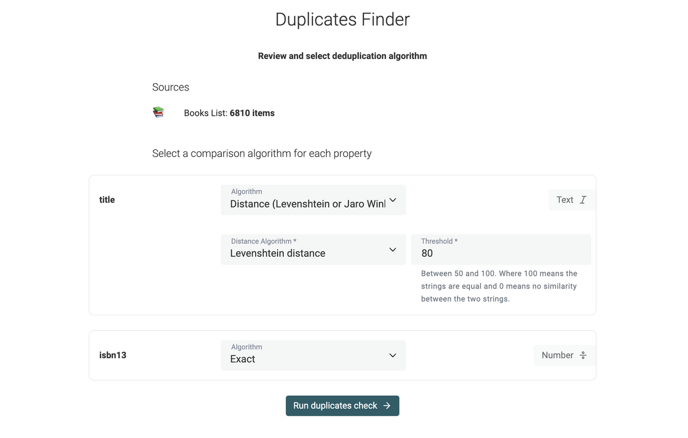Click the Duplicates Finder heading

(x=342, y=19)
